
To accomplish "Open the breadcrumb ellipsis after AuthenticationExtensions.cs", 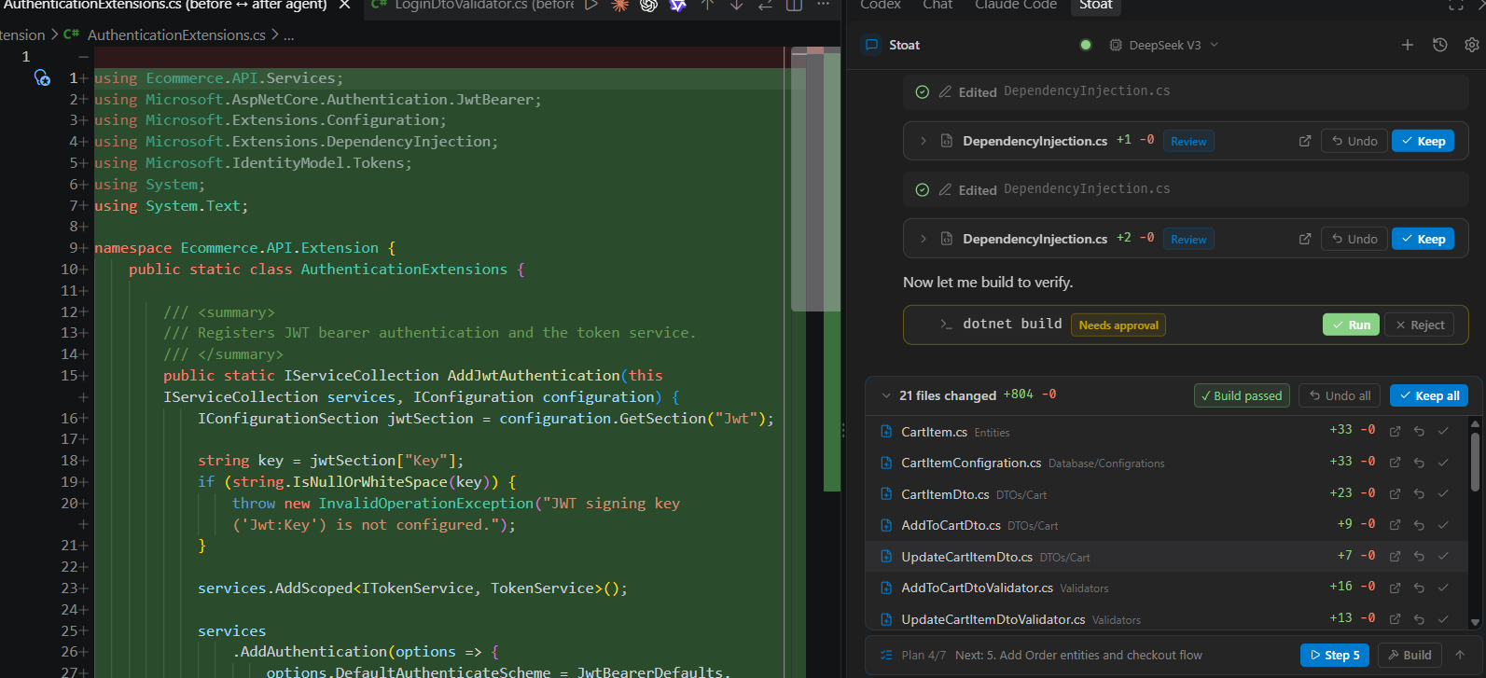I will pyautogui.click(x=289, y=35).
